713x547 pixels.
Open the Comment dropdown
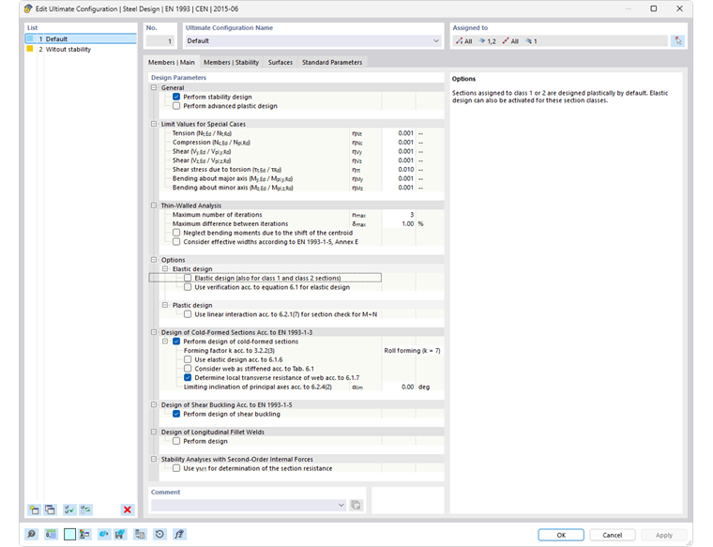pos(341,505)
